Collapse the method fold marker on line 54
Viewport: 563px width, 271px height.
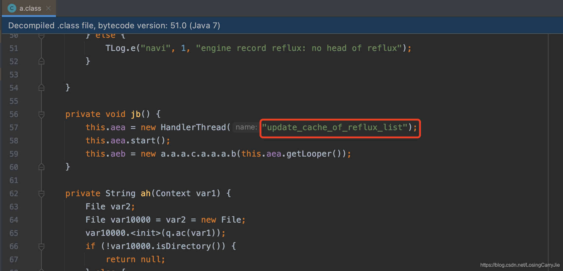click(x=41, y=88)
